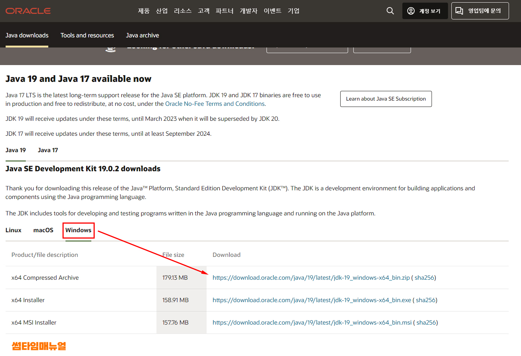Open Oracle No-Fee Terms and Conditions link
The image size is (521, 356).
pyautogui.click(x=215, y=104)
